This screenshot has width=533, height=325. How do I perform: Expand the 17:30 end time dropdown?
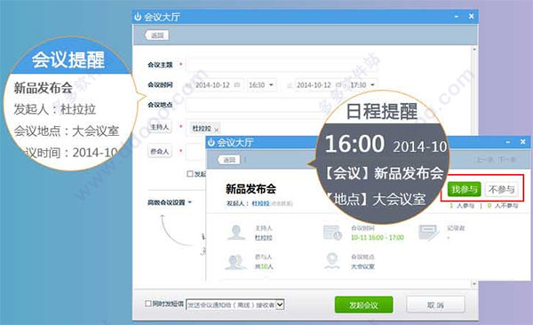(372, 84)
